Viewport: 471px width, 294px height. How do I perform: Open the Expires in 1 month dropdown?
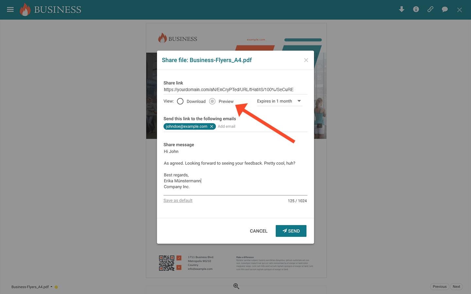[x=279, y=101]
